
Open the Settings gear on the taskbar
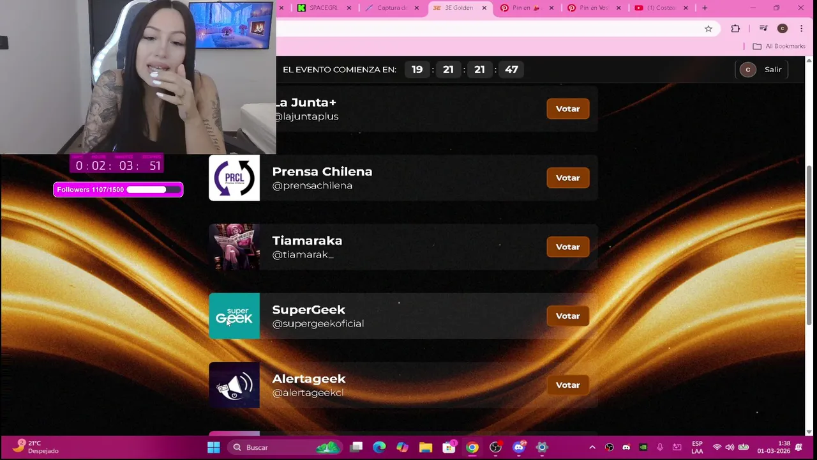tap(541, 447)
